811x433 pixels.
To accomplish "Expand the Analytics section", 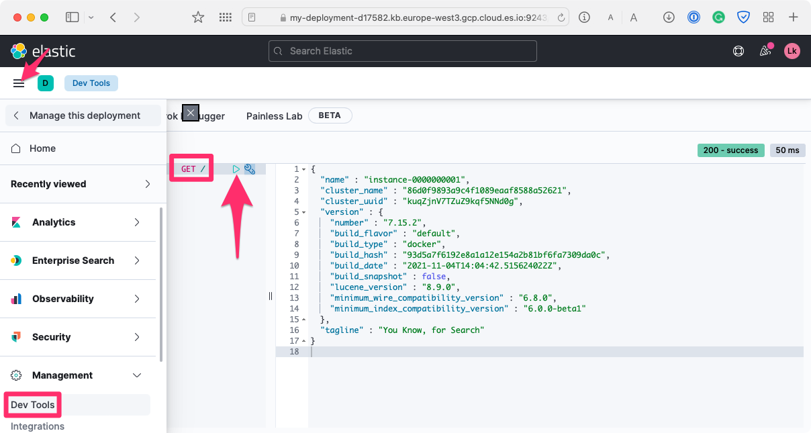I will coord(78,222).
